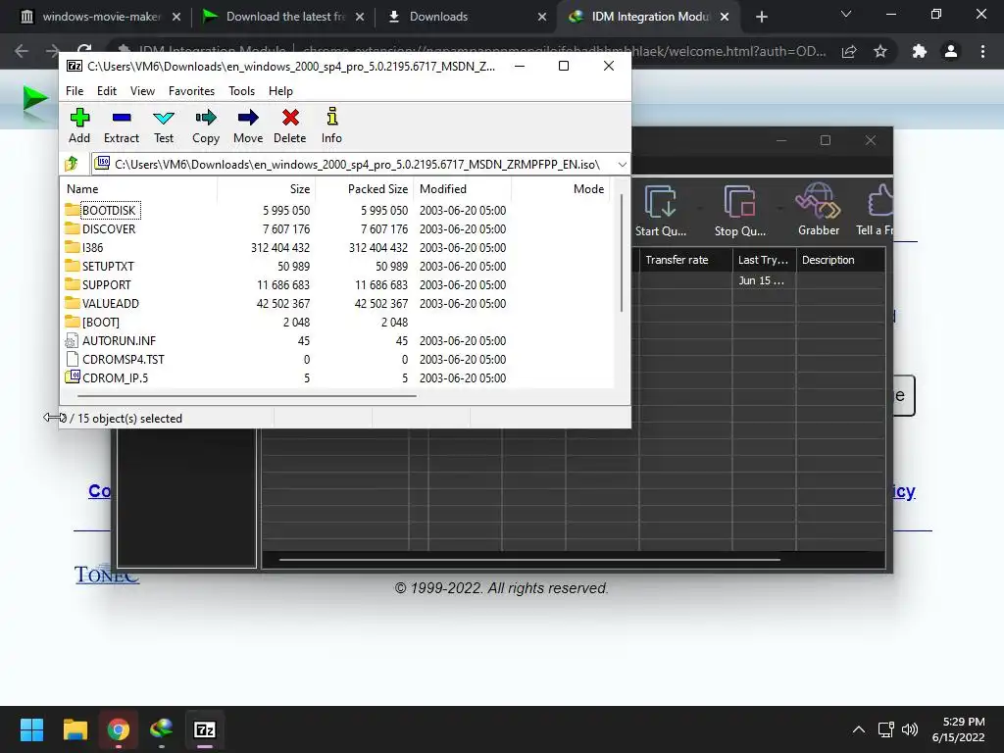Viewport: 1004px width, 753px height.
Task: Click the Extract toolbar icon
Action: coord(121,125)
